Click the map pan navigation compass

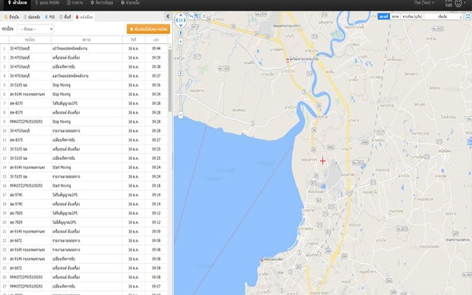click(x=181, y=21)
